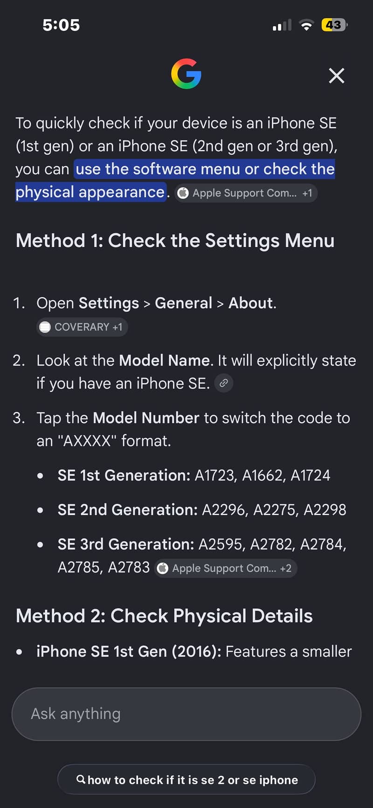
Task: Tap the COVERARY source icon
Action: (45, 327)
